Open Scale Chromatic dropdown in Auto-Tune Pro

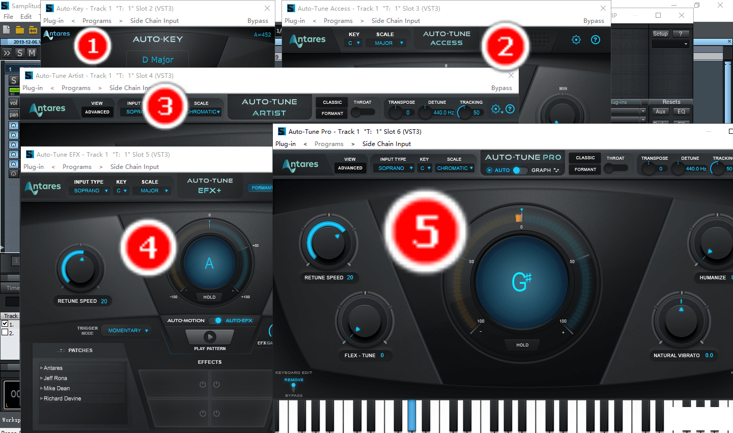click(x=455, y=168)
